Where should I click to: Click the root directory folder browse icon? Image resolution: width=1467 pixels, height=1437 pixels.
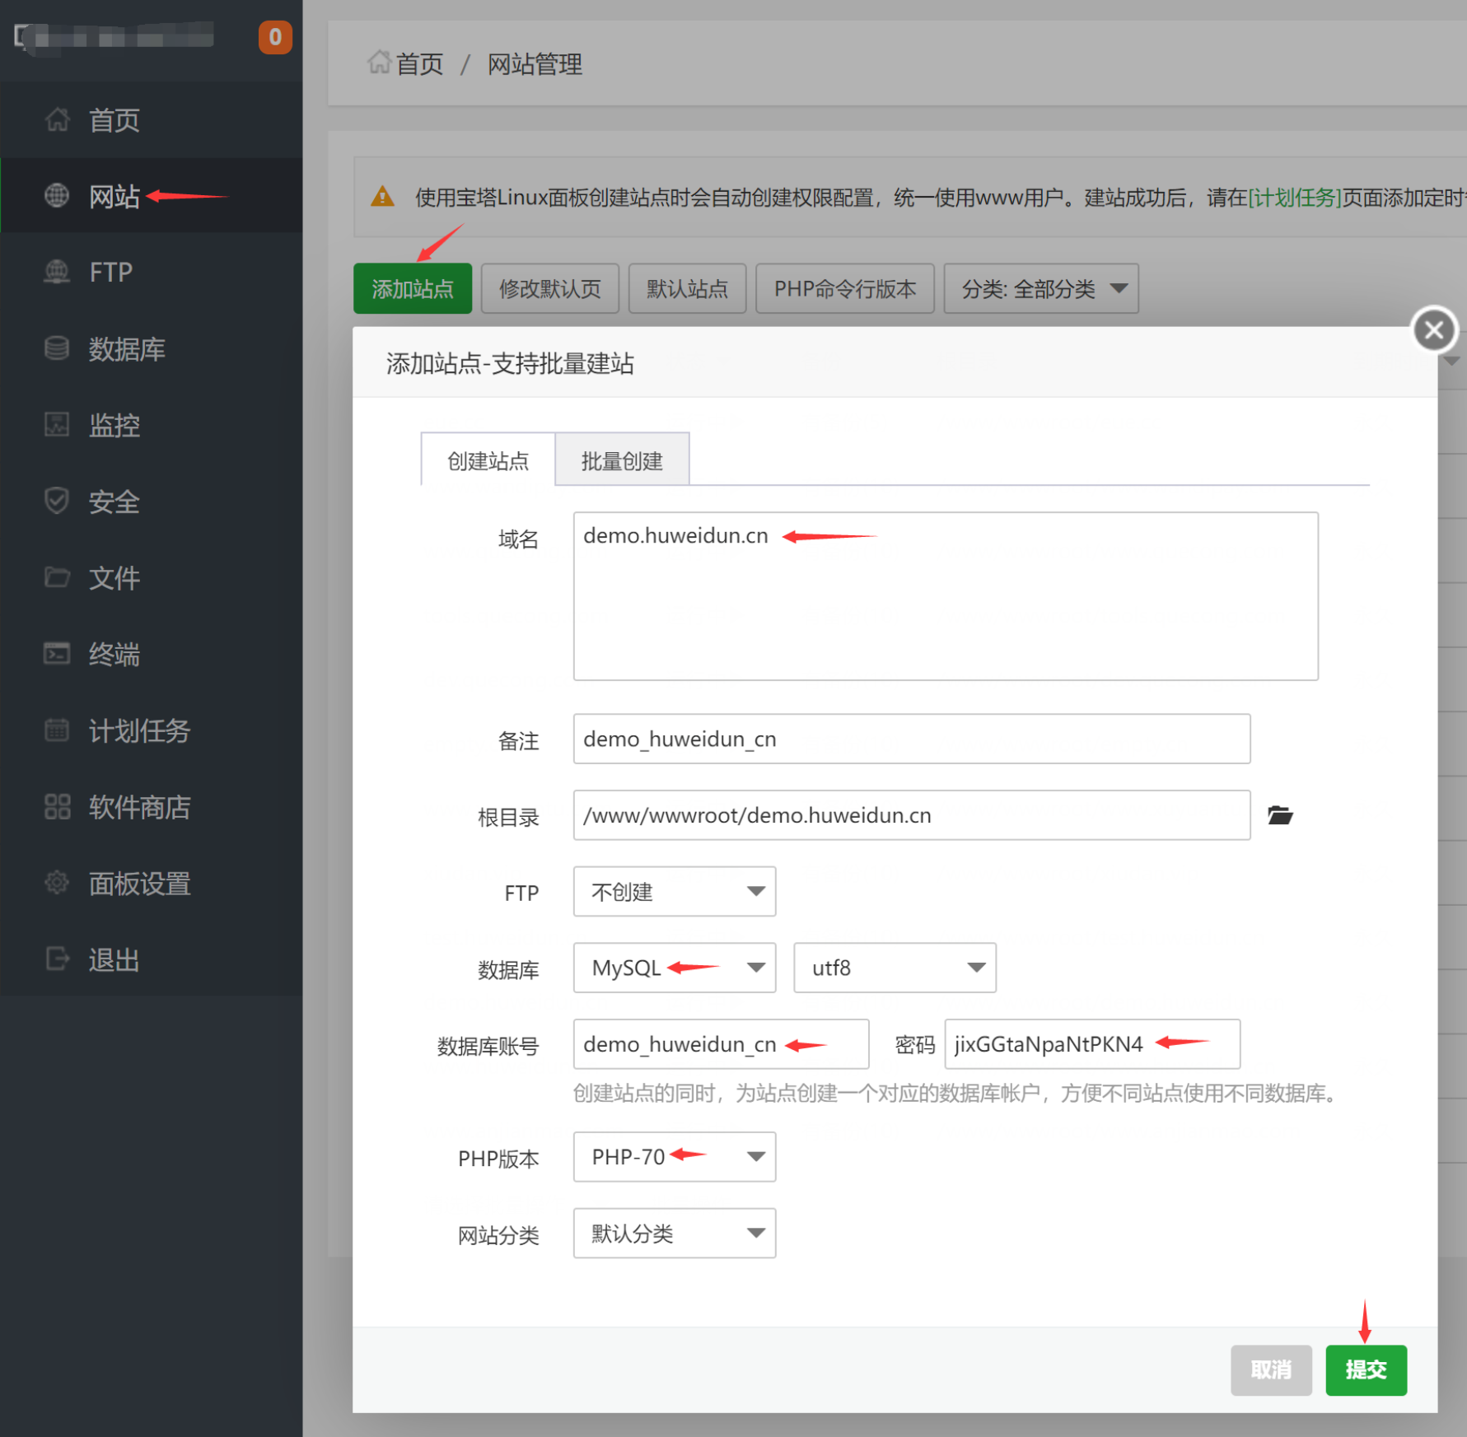(1280, 815)
